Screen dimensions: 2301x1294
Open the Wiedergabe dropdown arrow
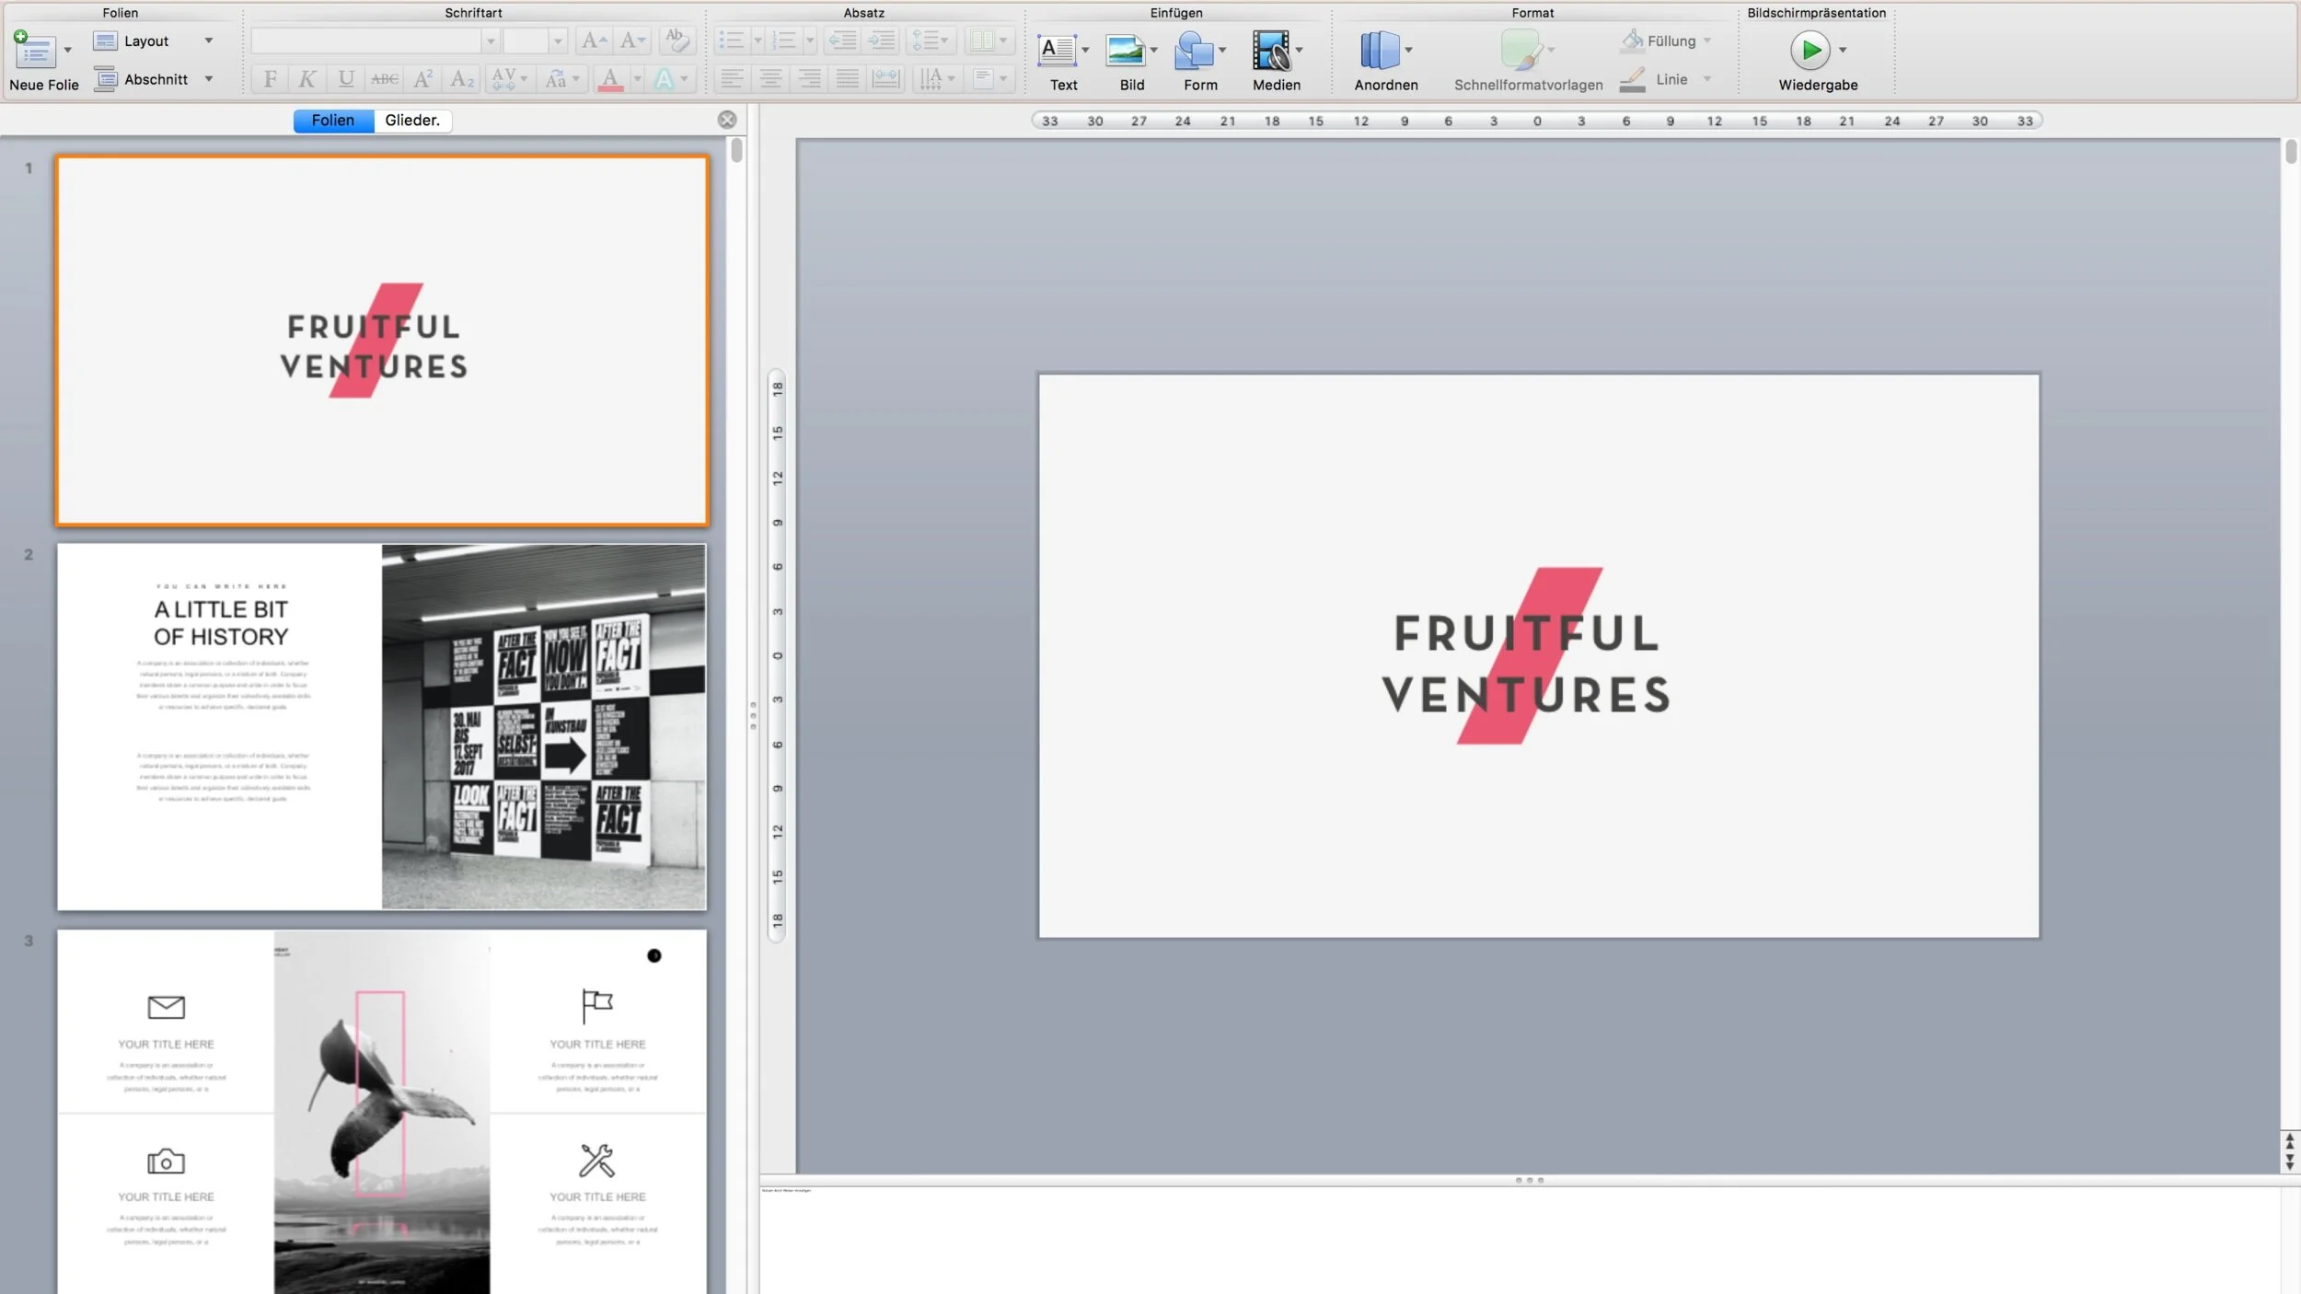tap(1843, 51)
